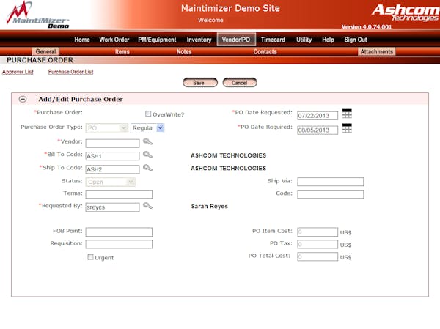Switch to the Contacts tab

pyautogui.click(x=265, y=51)
